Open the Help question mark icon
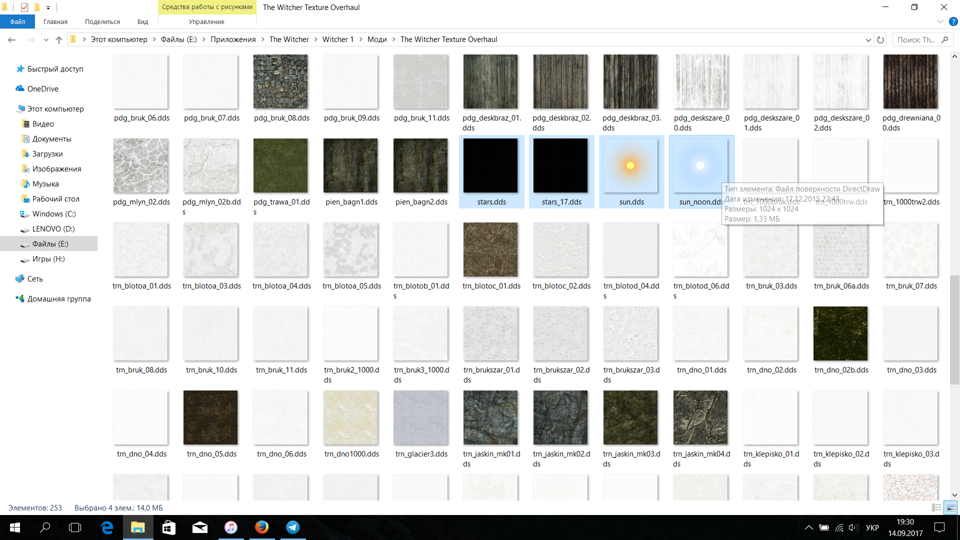Viewport: 960px width, 540px height. (x=953, y=21)
